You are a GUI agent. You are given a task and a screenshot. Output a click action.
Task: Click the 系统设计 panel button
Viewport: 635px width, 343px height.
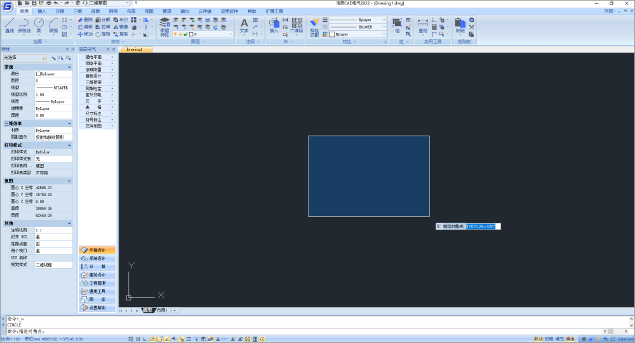97,259
